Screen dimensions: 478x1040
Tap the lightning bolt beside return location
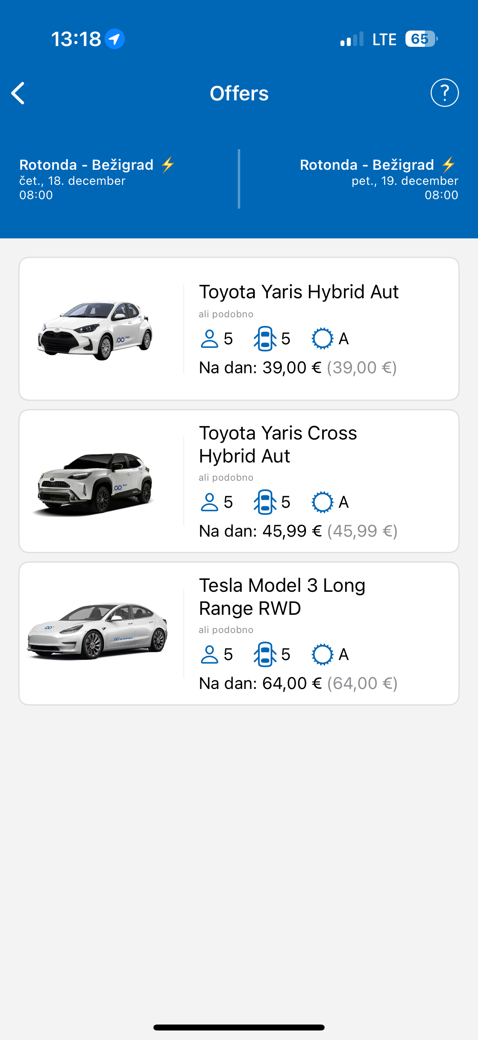(448, 165)
